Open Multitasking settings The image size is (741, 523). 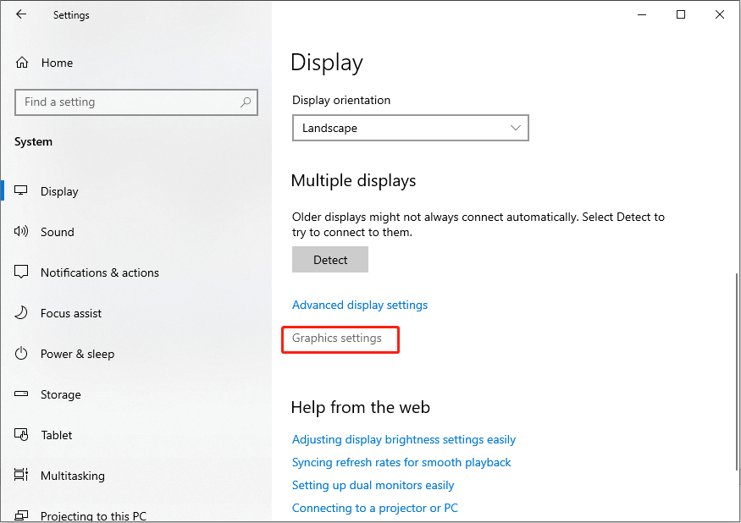(73, 476)
